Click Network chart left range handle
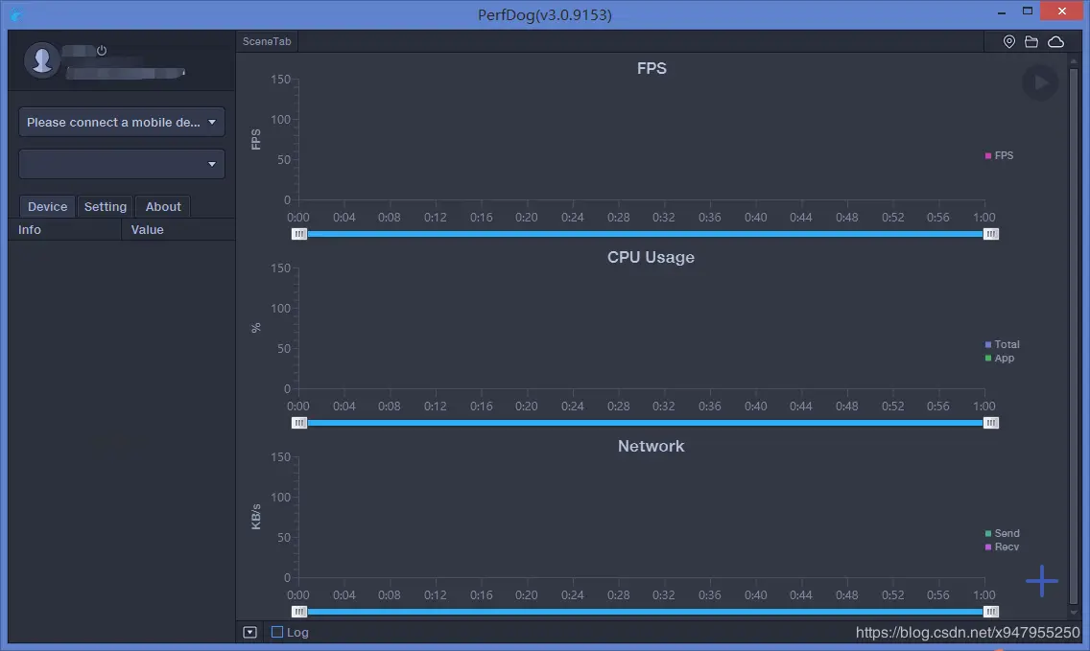This screenshot has height=651, width=1090. coord(299,612)
